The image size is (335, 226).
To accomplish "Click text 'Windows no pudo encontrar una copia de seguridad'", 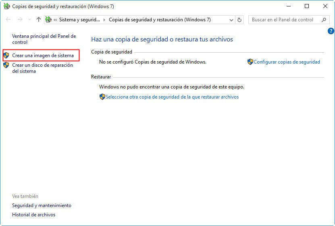I will click(172, 87).
